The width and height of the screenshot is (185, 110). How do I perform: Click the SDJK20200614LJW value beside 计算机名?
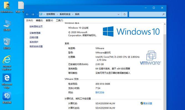click(x=105, y=103)
